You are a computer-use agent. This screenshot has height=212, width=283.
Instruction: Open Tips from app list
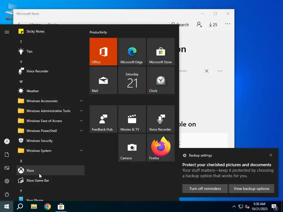(51, 51)
